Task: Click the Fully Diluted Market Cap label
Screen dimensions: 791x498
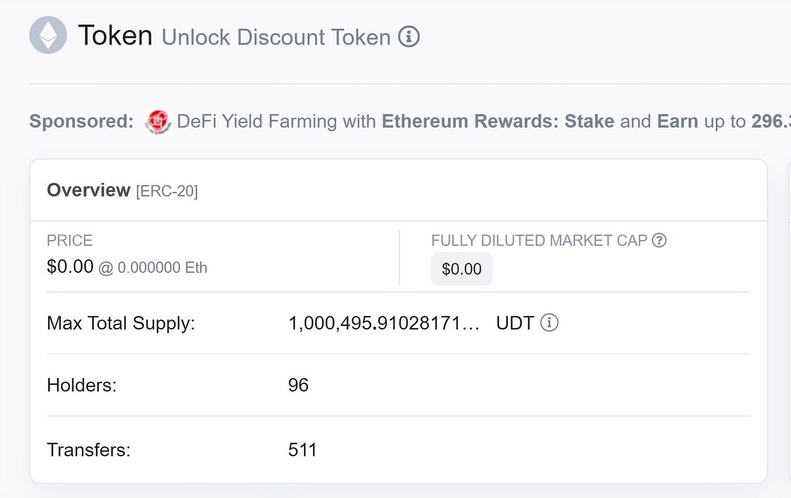Action: (x=539, y=241)
